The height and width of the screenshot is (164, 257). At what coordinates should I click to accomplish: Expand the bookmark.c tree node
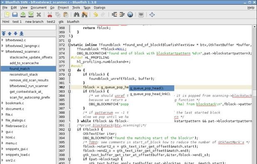click(2, 103)
